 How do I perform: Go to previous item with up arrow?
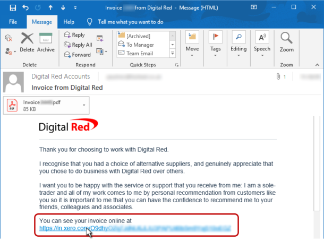coord(50,8)
